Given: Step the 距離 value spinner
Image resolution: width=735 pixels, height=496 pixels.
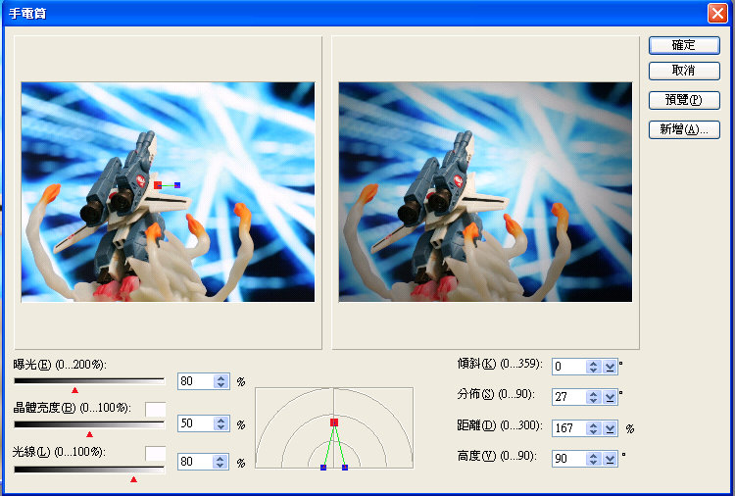Looking at the screenshot, I should [594, 428].
